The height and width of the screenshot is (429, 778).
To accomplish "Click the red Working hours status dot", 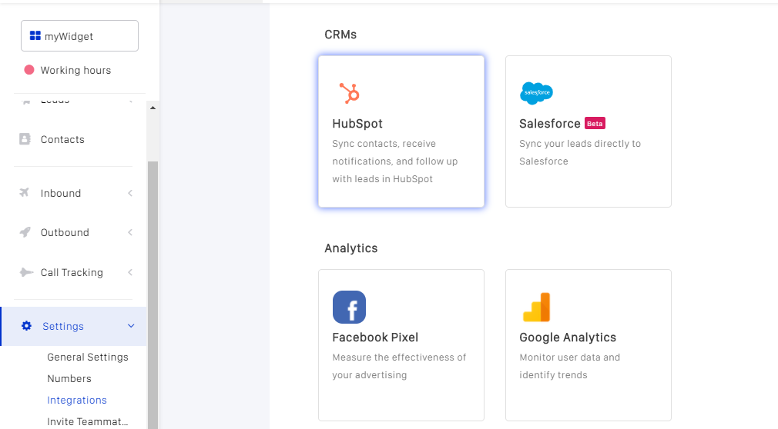I will (x=29, y=70).
